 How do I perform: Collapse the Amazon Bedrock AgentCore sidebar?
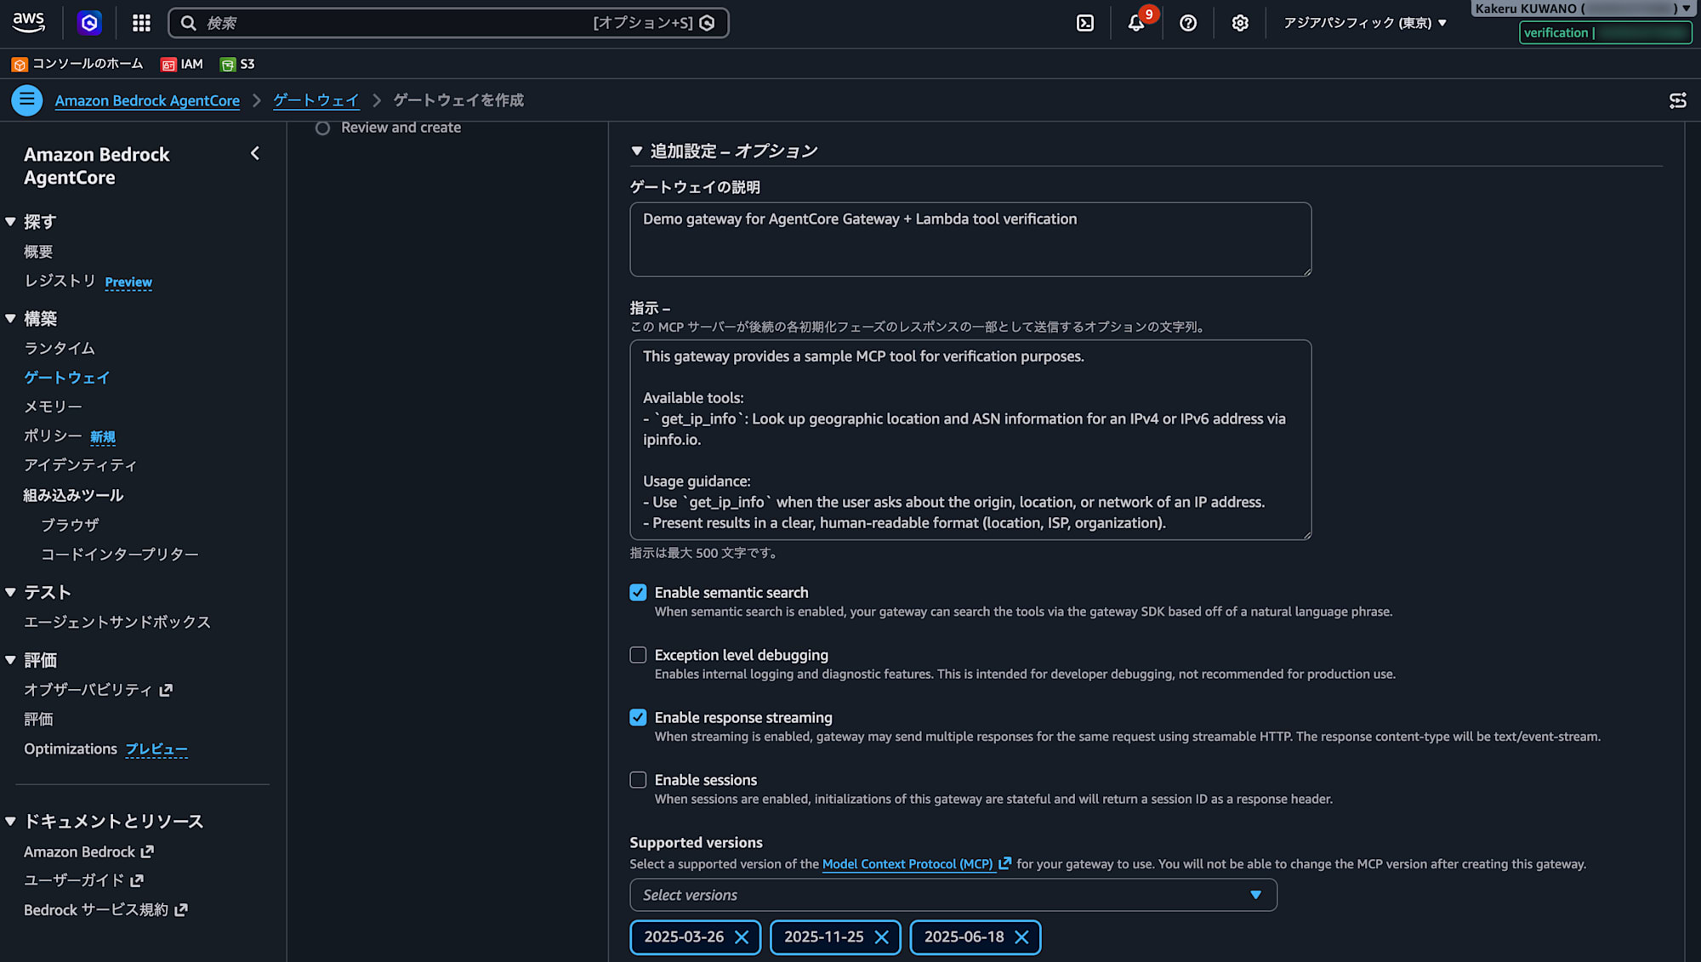pyautogui.click(x=254, y=154)
